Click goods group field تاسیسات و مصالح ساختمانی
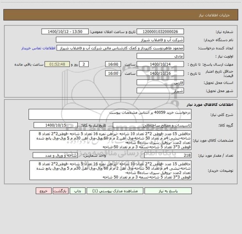The image size is (242, 234). pyautogui.click(x=152, y=125)
